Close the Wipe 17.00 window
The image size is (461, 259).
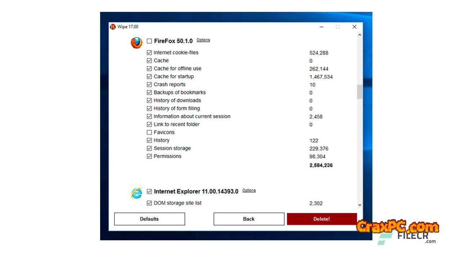click(x=354, y=27)
